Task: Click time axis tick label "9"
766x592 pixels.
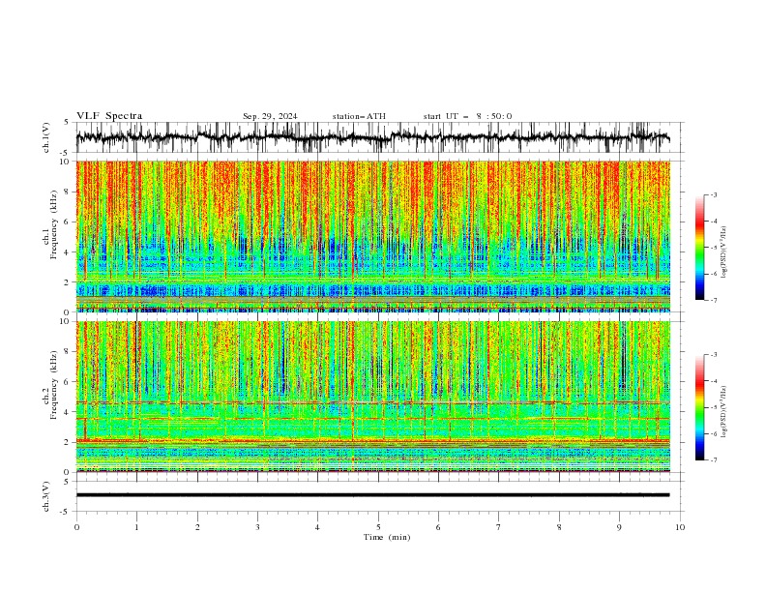Action: tap(619, 527)
